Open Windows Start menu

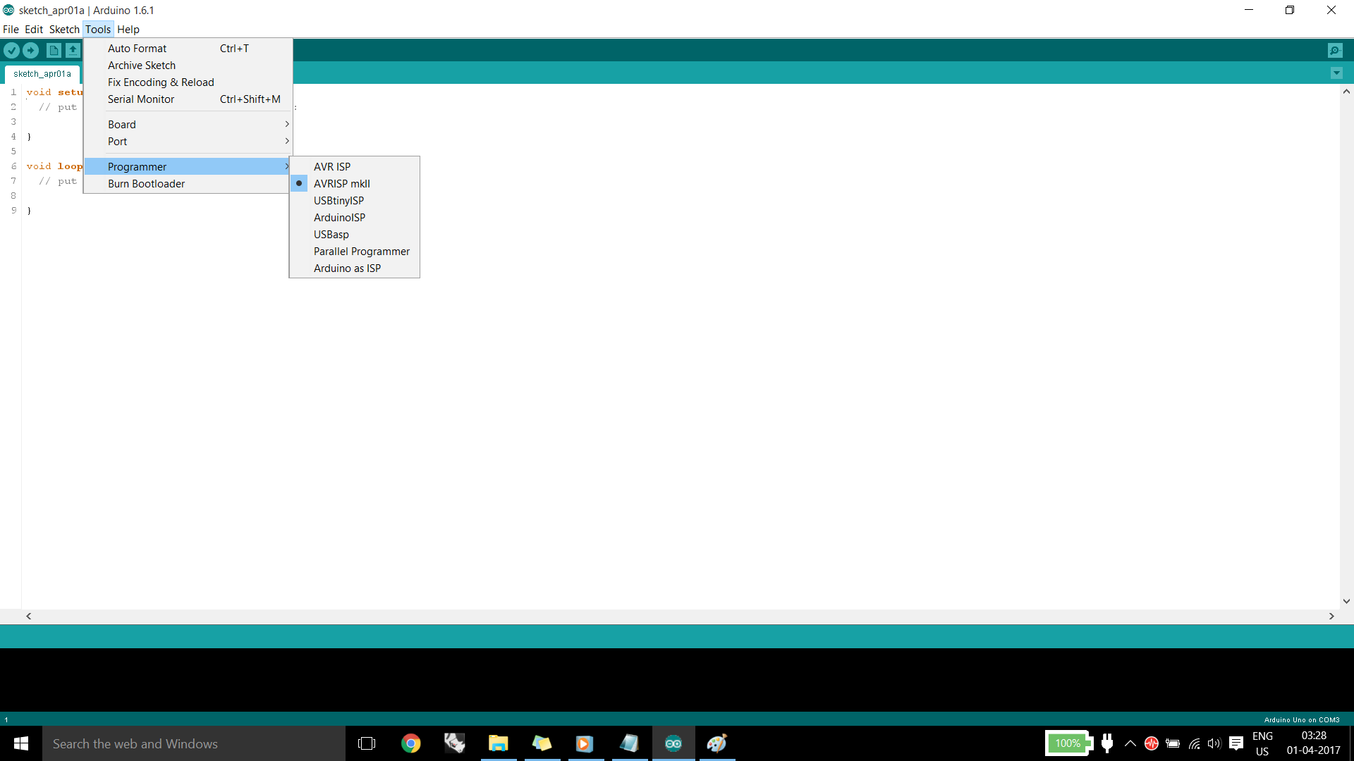21,743
